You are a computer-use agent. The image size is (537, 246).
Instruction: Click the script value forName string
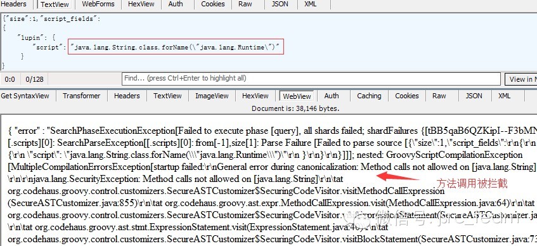point(176,48)
